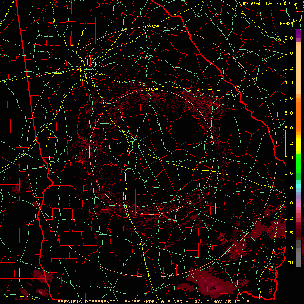Click the 2.6 value on the color scale
The width and height of the screenshot is (304, 304).
pyautogui.click(x=289, y=173)
